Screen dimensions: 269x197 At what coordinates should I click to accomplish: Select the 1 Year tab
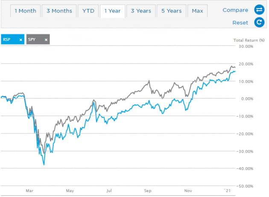[x=112, y=11]
